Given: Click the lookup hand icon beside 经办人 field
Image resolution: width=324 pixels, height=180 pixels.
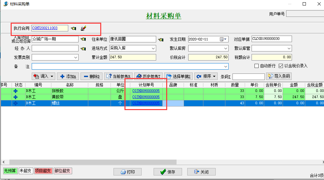Looking at the screenshot, I should point(83,49).
